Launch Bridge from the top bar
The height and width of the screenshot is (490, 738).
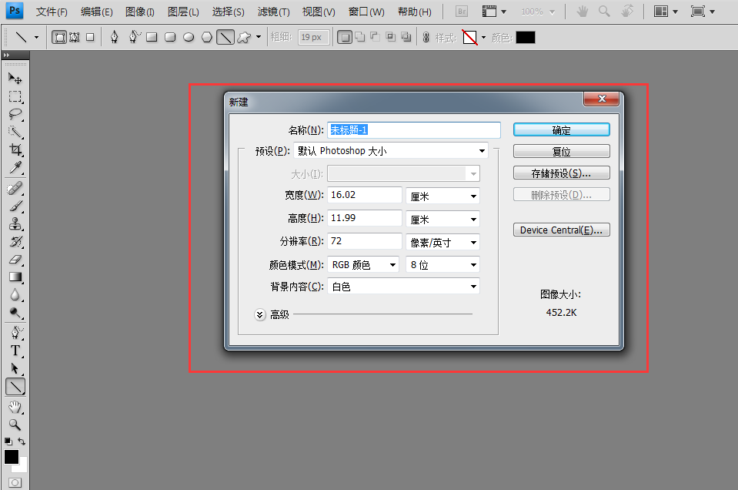[462, 12]
